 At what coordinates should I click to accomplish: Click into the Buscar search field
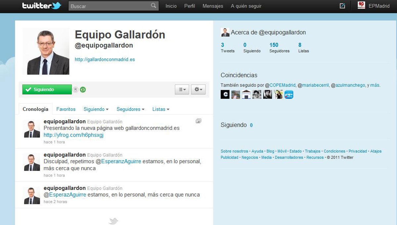[x=109, y=6]
